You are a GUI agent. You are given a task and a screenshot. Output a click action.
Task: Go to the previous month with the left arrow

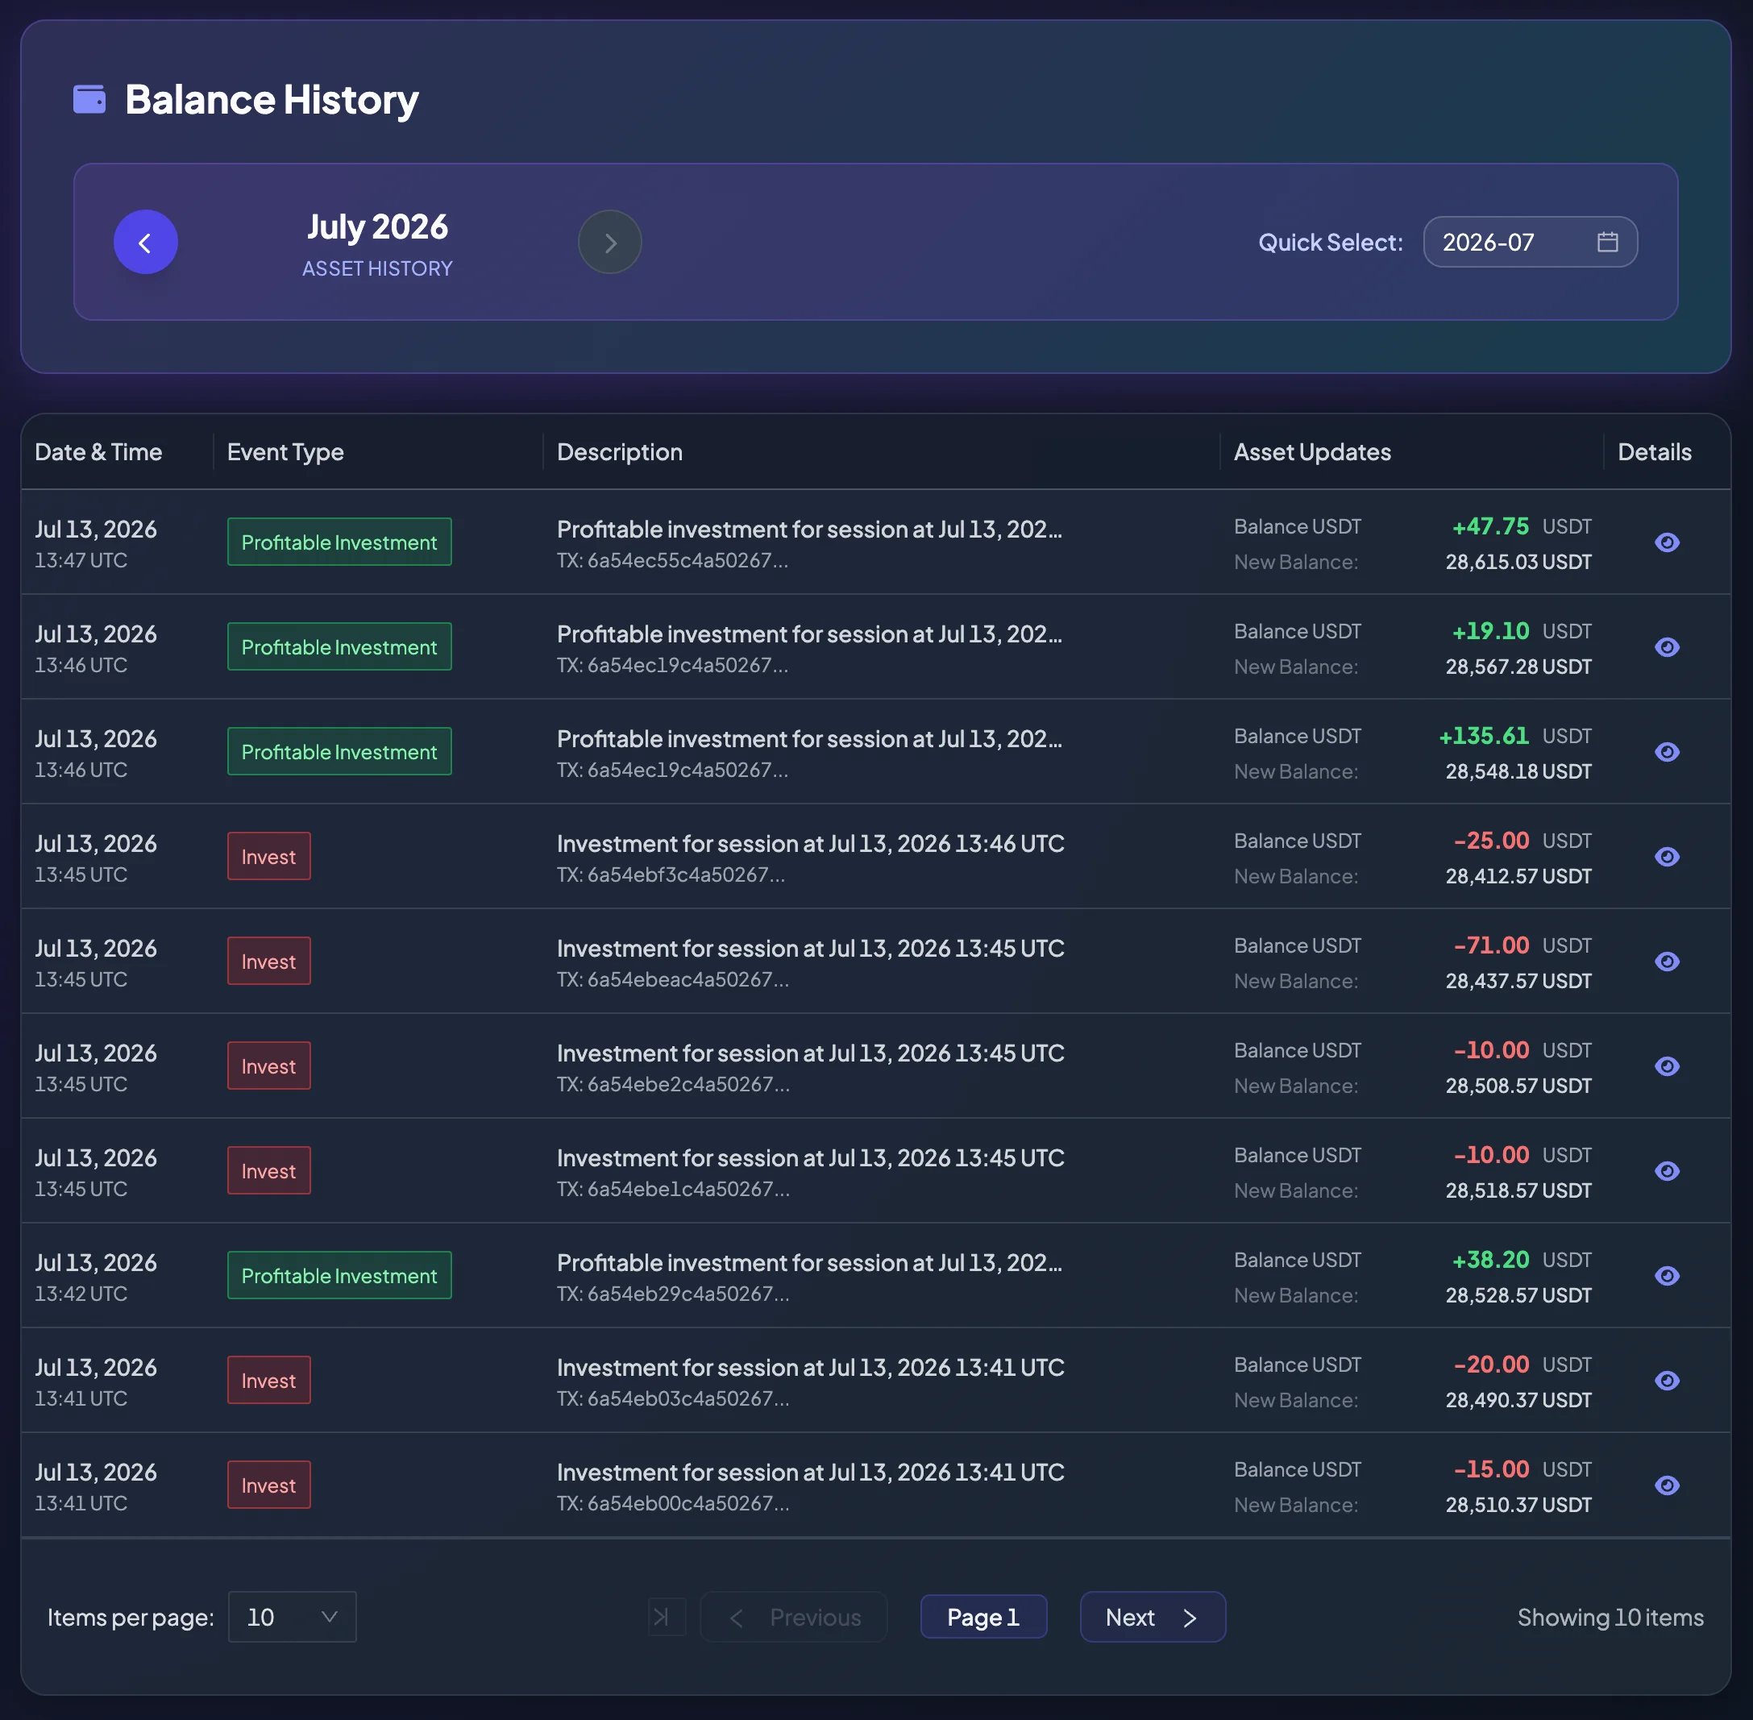[x=145, y=242]
